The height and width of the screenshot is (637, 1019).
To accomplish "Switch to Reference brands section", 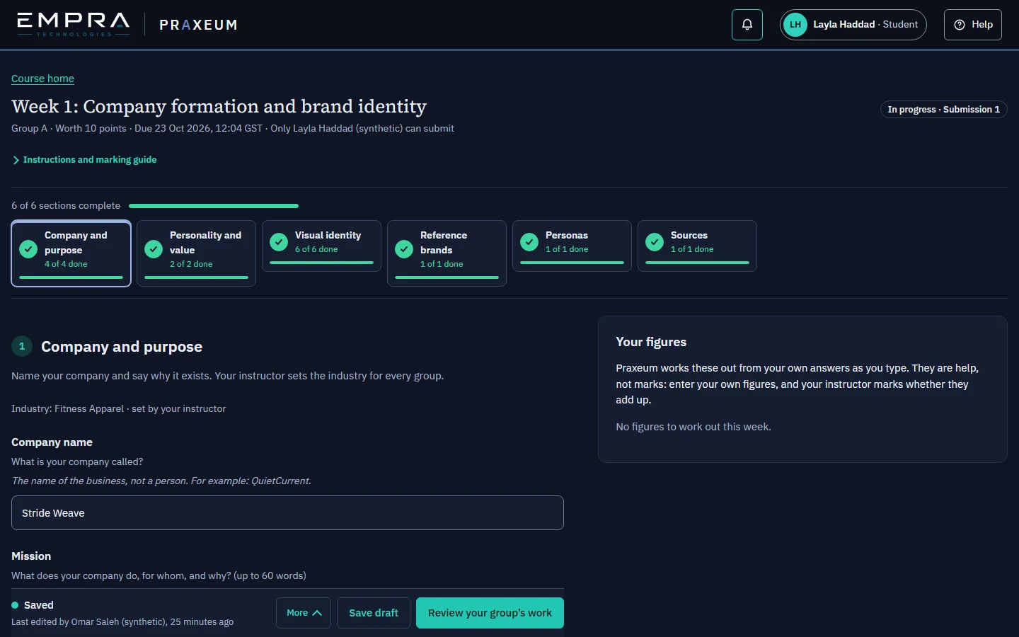I will 447,253.
